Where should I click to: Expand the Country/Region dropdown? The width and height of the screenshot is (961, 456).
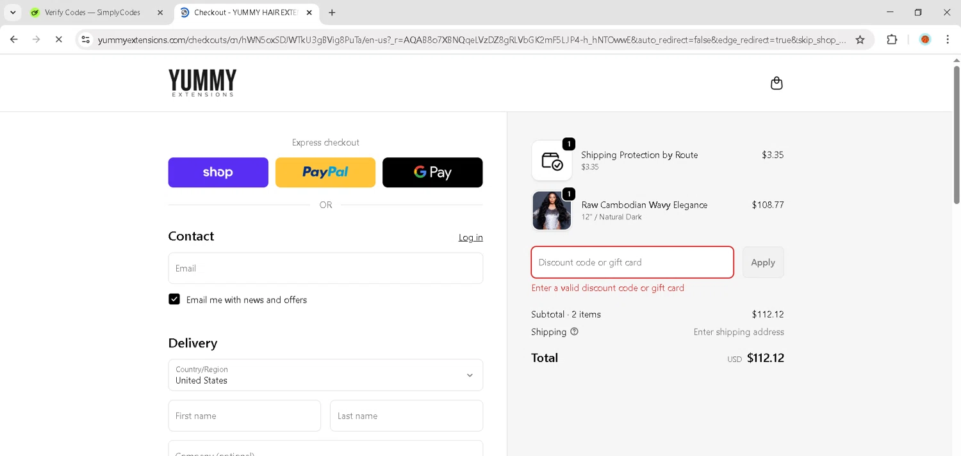coord(325,375)
